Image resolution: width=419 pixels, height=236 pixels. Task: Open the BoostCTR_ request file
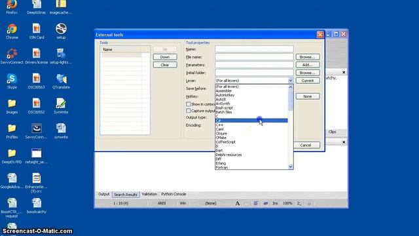click(x=12, y=207)
